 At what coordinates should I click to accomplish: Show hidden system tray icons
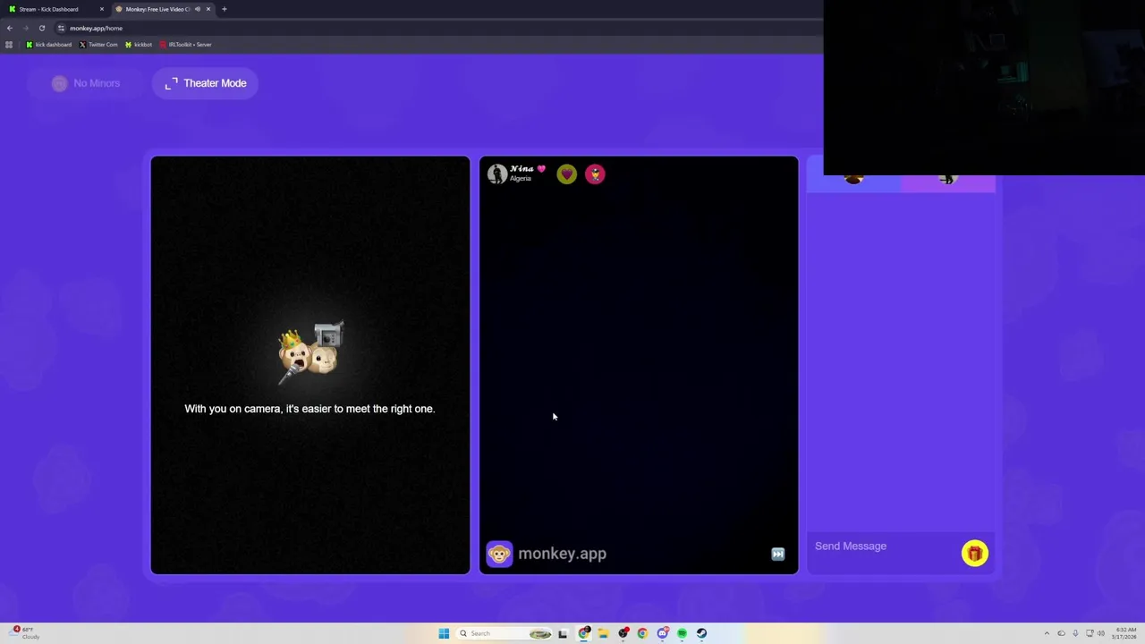point(1047,633)
